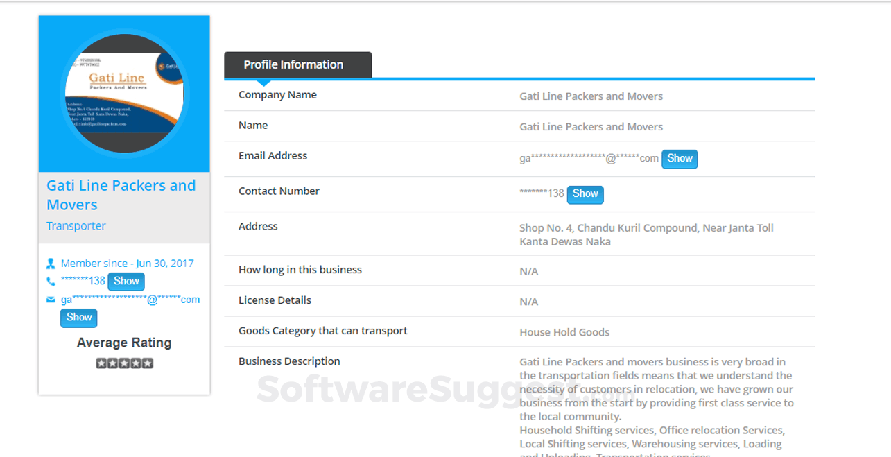
Task: Click the person icon beside Member since
Action: [51, 263]
